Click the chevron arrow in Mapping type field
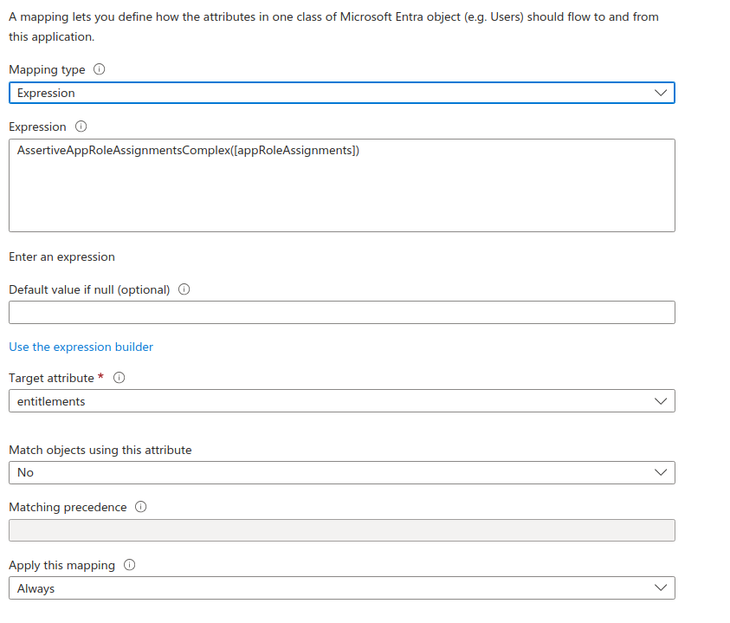 point(661,93)
